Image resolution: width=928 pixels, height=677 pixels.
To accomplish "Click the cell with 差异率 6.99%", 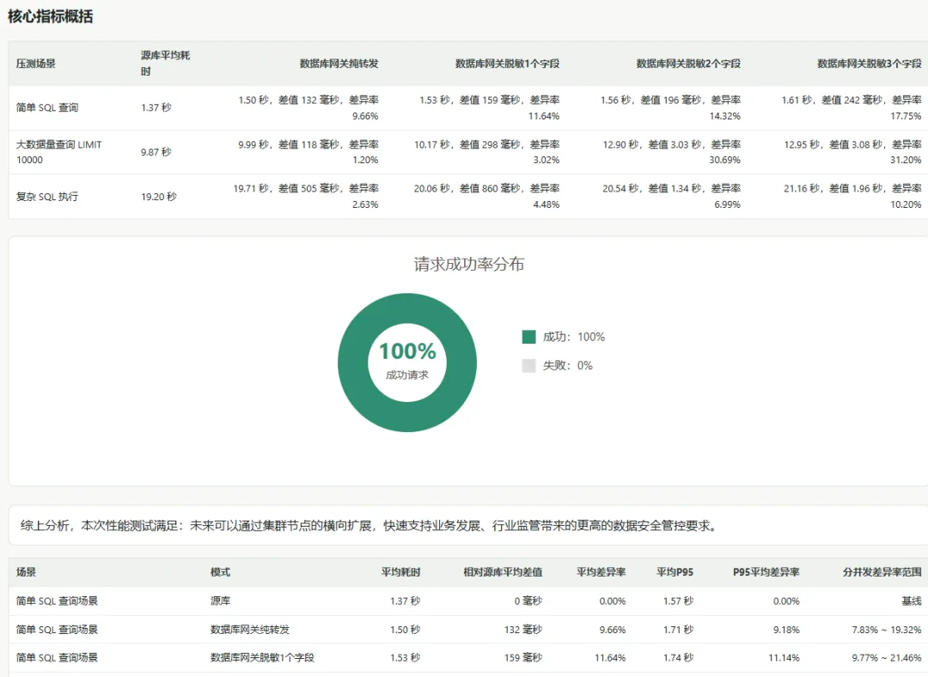I will [x=672, y=197].
